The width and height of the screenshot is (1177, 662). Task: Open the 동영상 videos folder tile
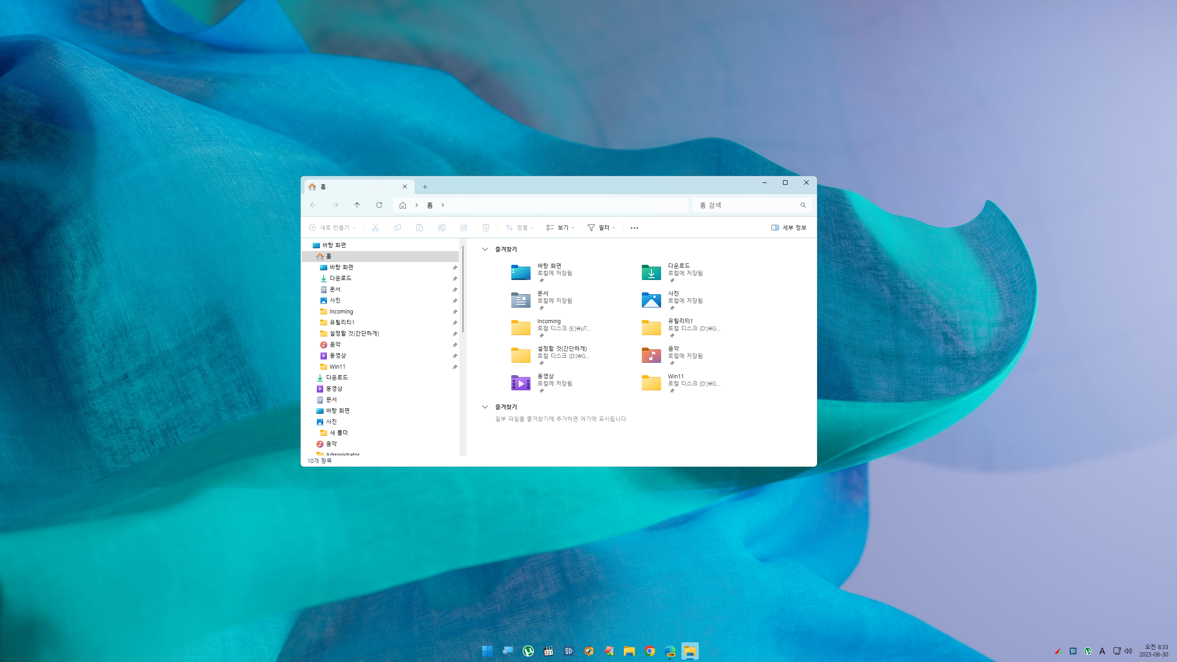(x=520, y=382)
